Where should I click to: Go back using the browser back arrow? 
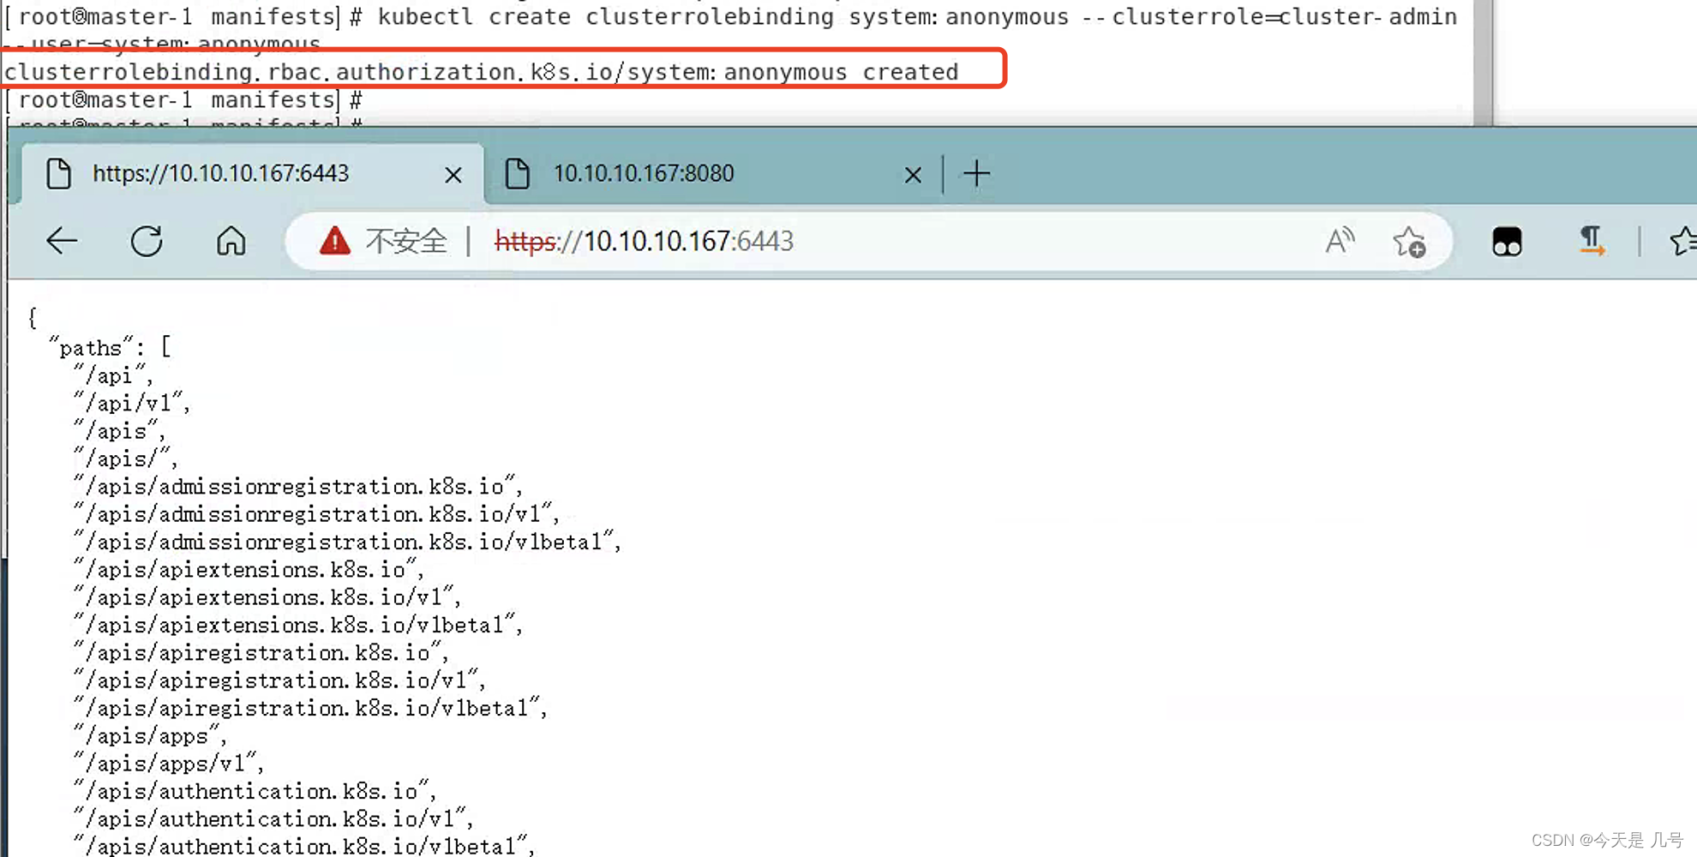coord(62,242)
